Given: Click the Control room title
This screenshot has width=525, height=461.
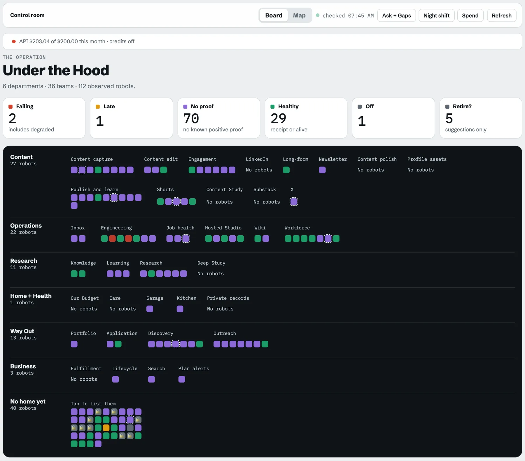Looking at the screenshot, I should coord(27,15).
